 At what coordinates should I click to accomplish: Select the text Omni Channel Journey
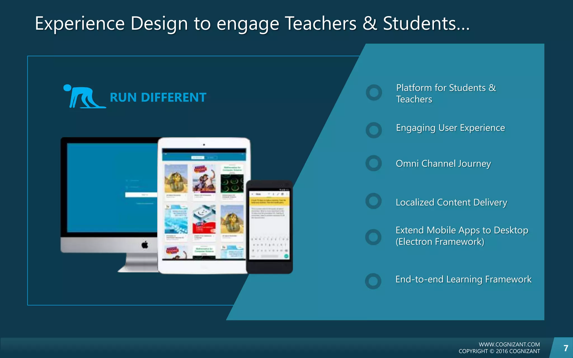coord(443,164)
